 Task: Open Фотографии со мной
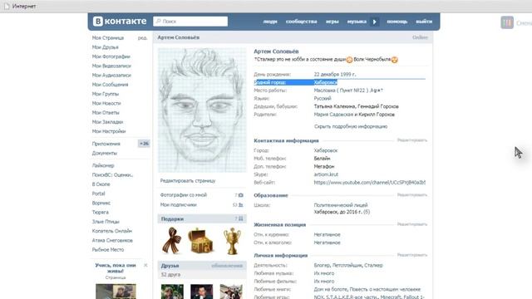point(183,195)
